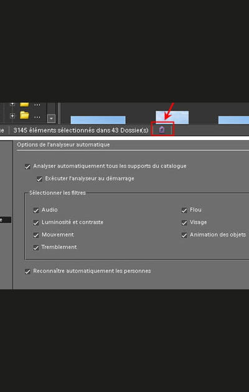Viewport: 249px width, 392px height.
Task: Click the folder tree scroll-down arrow
Action: [51, 118]
